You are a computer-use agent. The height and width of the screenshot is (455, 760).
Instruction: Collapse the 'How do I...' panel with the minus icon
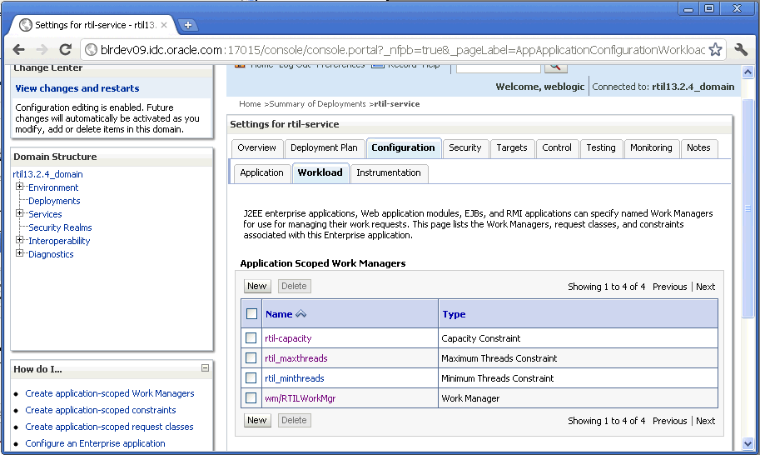205,368
